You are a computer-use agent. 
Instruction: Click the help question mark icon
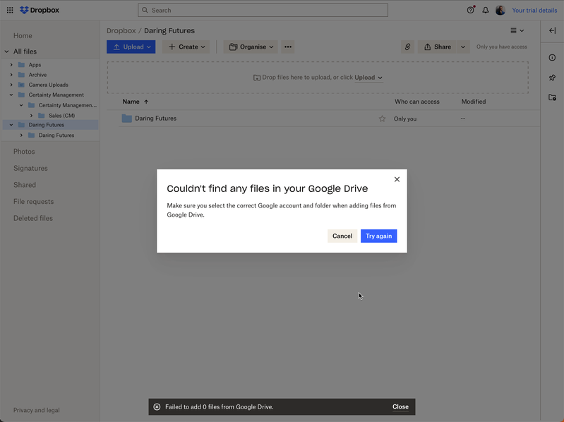pos(471,11)
